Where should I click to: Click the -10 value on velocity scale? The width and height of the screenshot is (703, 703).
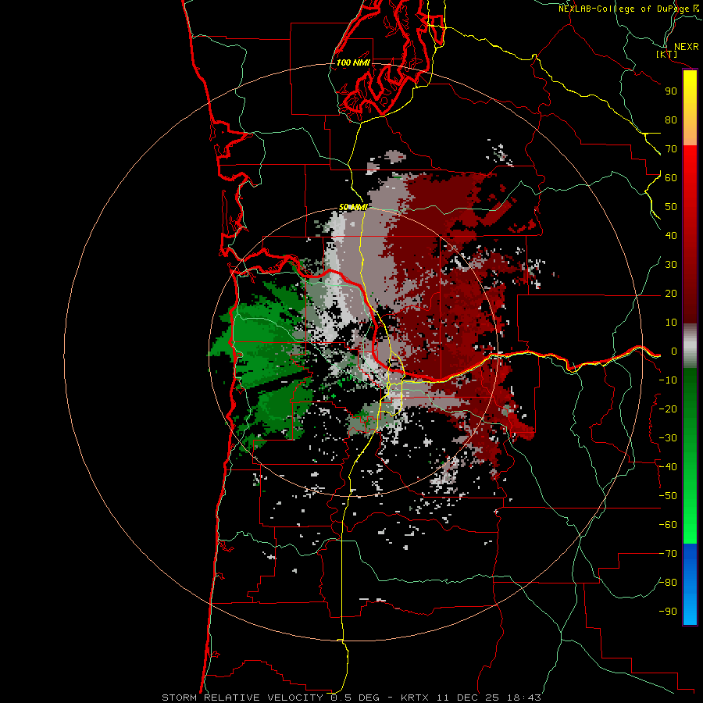(x=668, y=380)
